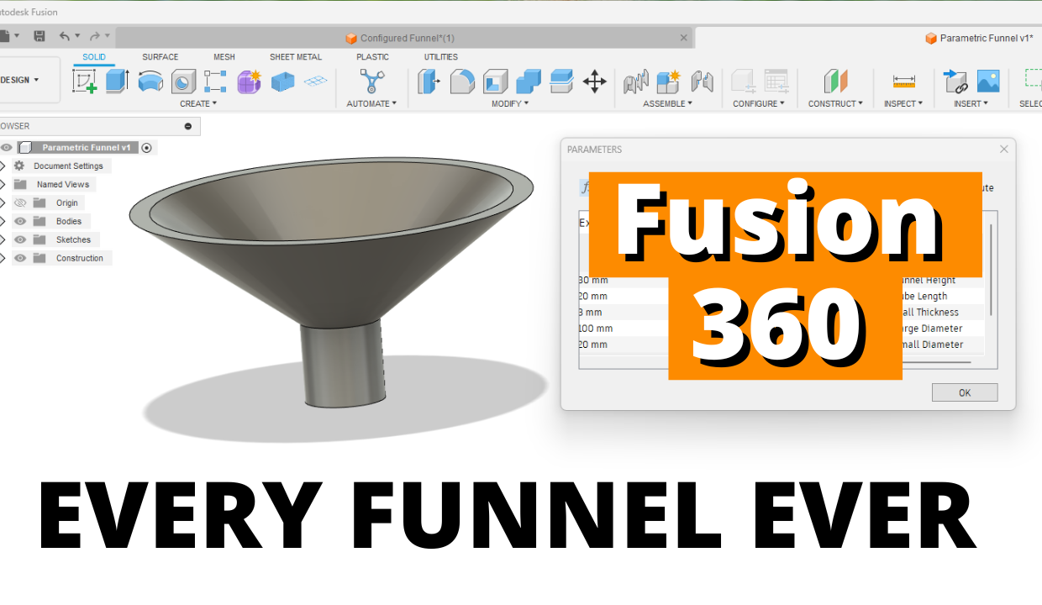Click OK in Parameters dialog
The height and width of the screenshot is (605, 1042).
[x=965, y=392]
